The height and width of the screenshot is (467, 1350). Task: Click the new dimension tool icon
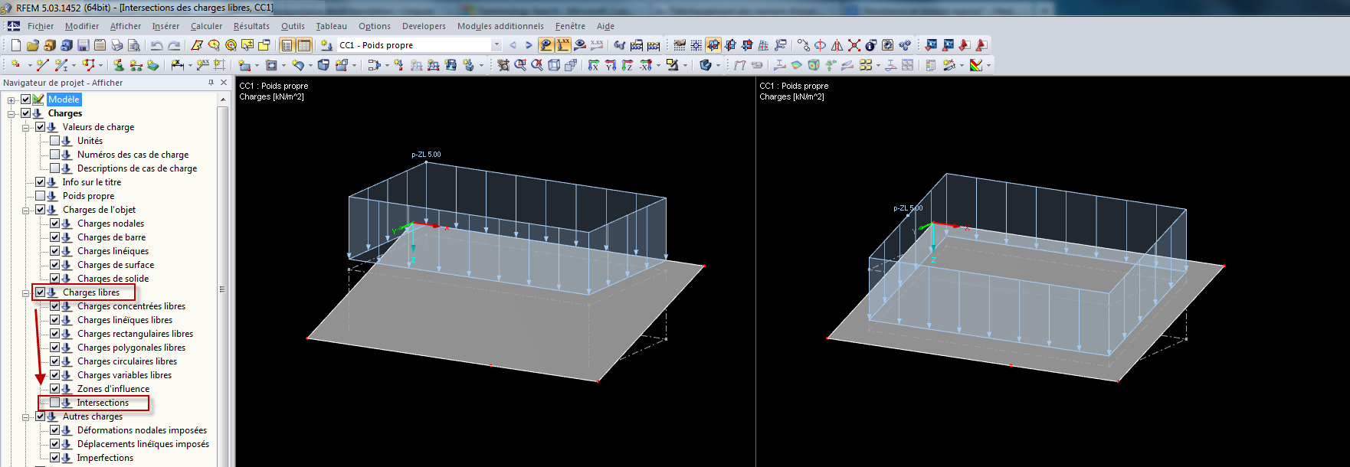click(x=177, y=65)
